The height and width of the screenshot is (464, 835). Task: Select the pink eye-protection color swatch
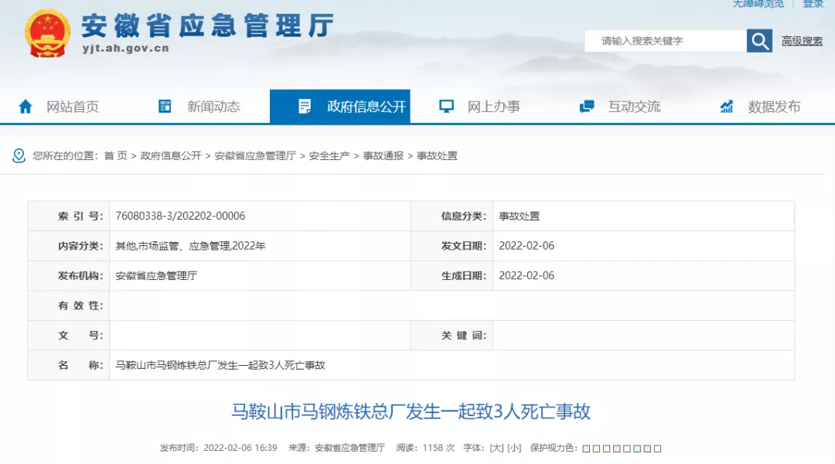(x=617, y=449)
